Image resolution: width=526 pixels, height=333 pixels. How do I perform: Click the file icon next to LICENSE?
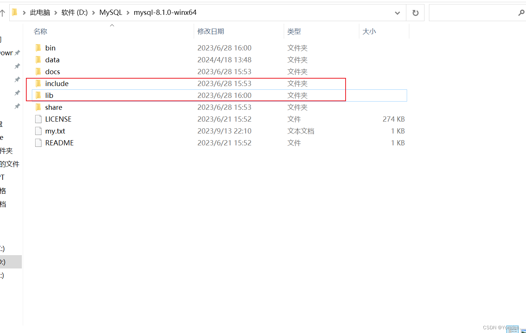[x=38, y=119]
